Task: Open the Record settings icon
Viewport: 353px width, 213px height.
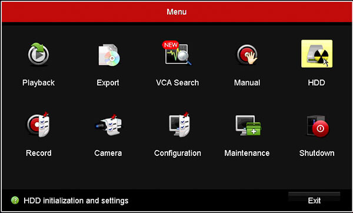Action: (38, 124)
